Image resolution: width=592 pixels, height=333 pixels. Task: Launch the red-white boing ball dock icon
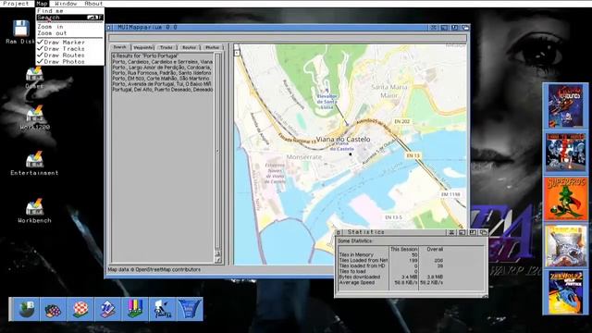coord(80,309)
